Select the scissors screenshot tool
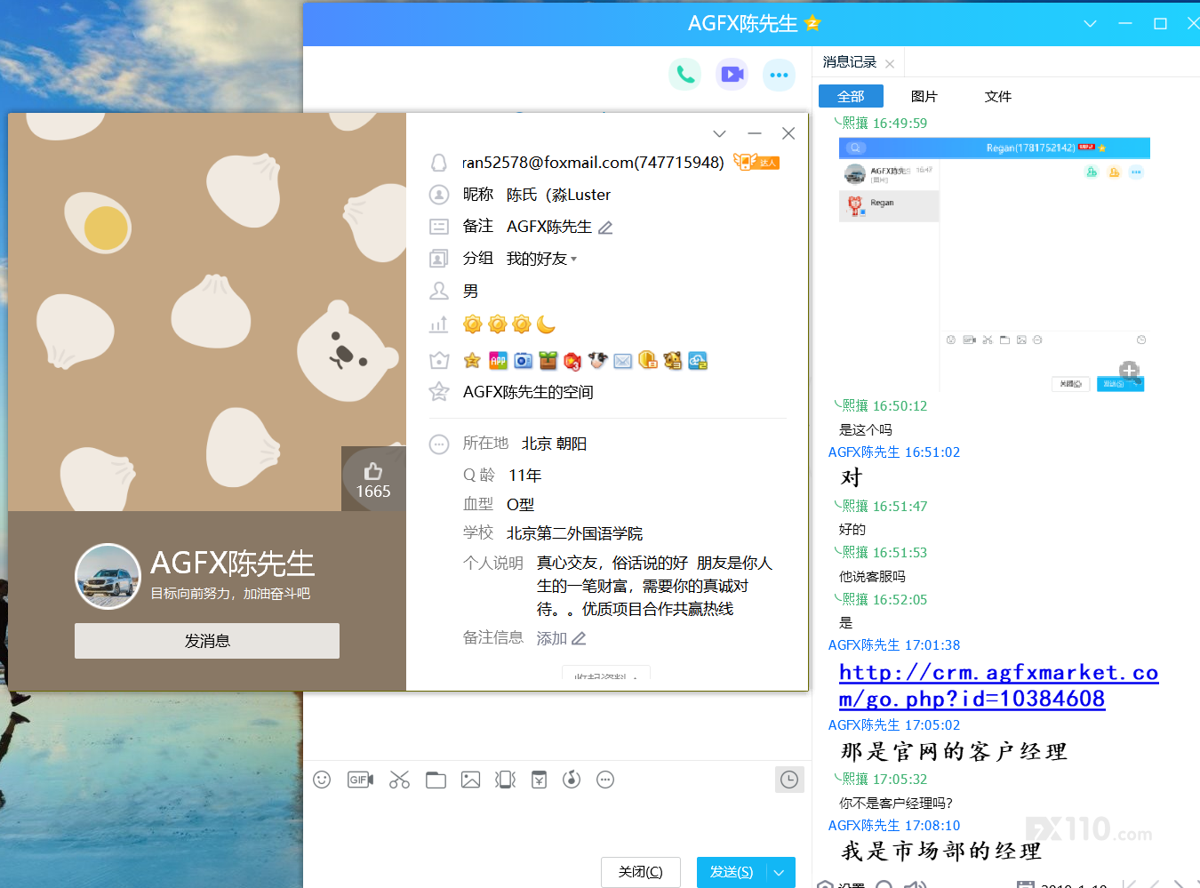The height and width of the screenshot is (888, 1200). pyautogui.click(x=399, y=780)
